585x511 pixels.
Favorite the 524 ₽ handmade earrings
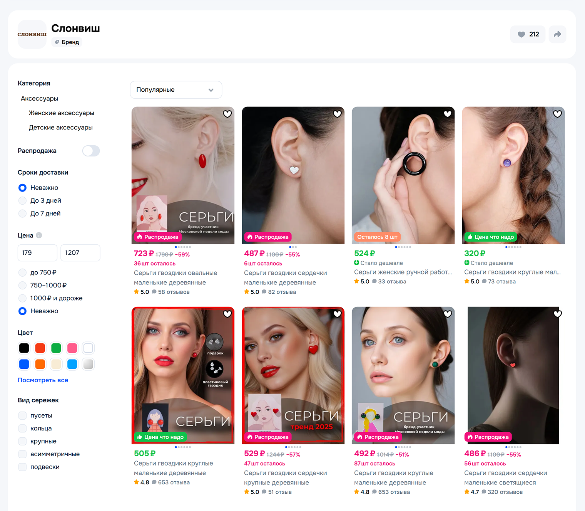tap(448, 114)
